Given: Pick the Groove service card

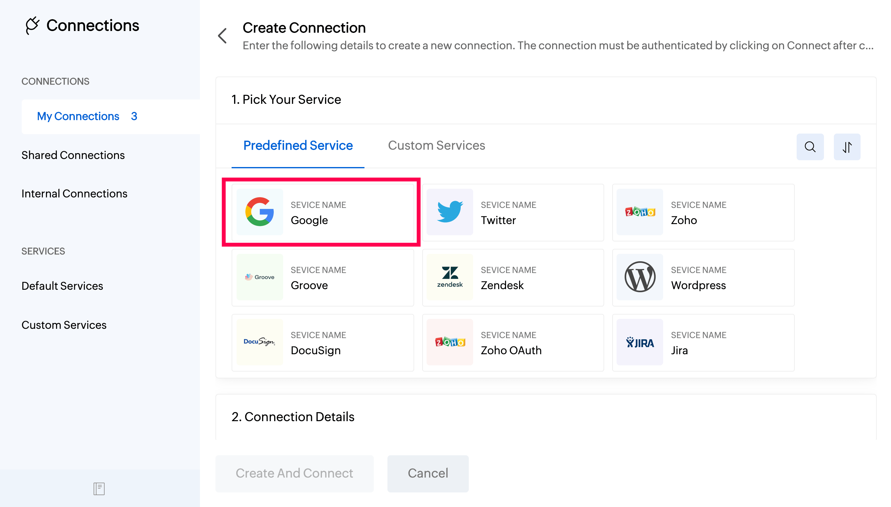Looking at the screenshot, I should pyautogui.click(x=323, y=278).
